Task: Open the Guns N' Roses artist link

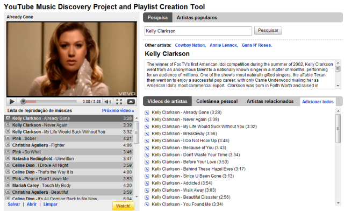Action: [x=257, y=45]
